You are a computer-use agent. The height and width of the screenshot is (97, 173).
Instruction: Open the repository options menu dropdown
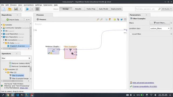(x=28, y=20)
